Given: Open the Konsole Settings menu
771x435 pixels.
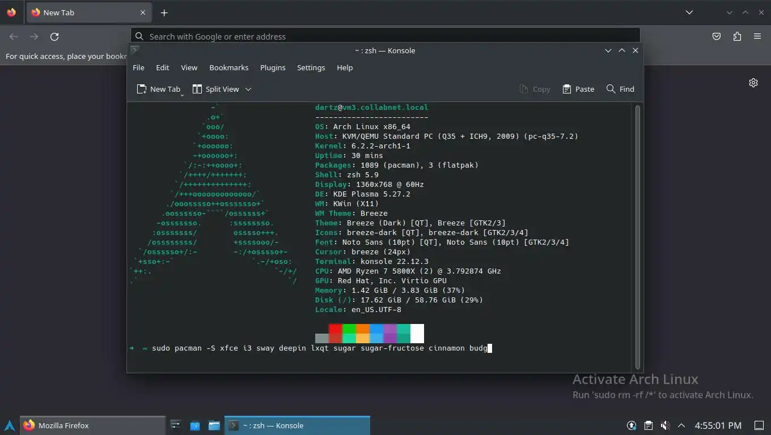Looking at the screenshot, I should click(311, 67).
